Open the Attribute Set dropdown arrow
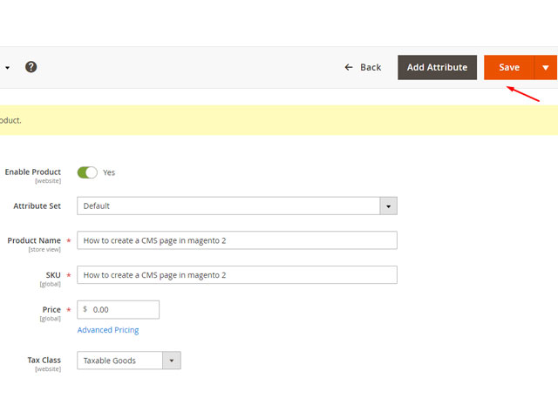Viewport: 558px width, 418px height. pos(388,206)
